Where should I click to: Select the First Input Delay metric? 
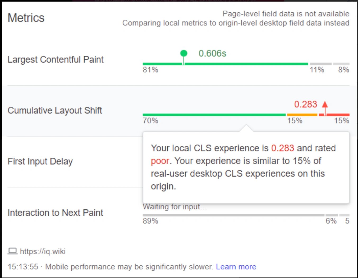40,161
